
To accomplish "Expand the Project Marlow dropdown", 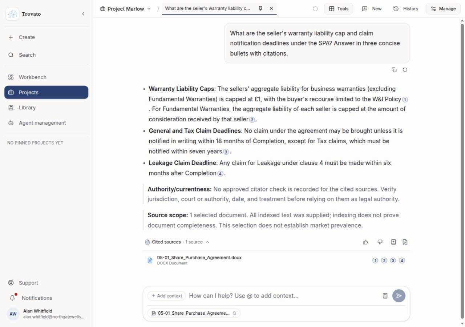I will [125, 9].
